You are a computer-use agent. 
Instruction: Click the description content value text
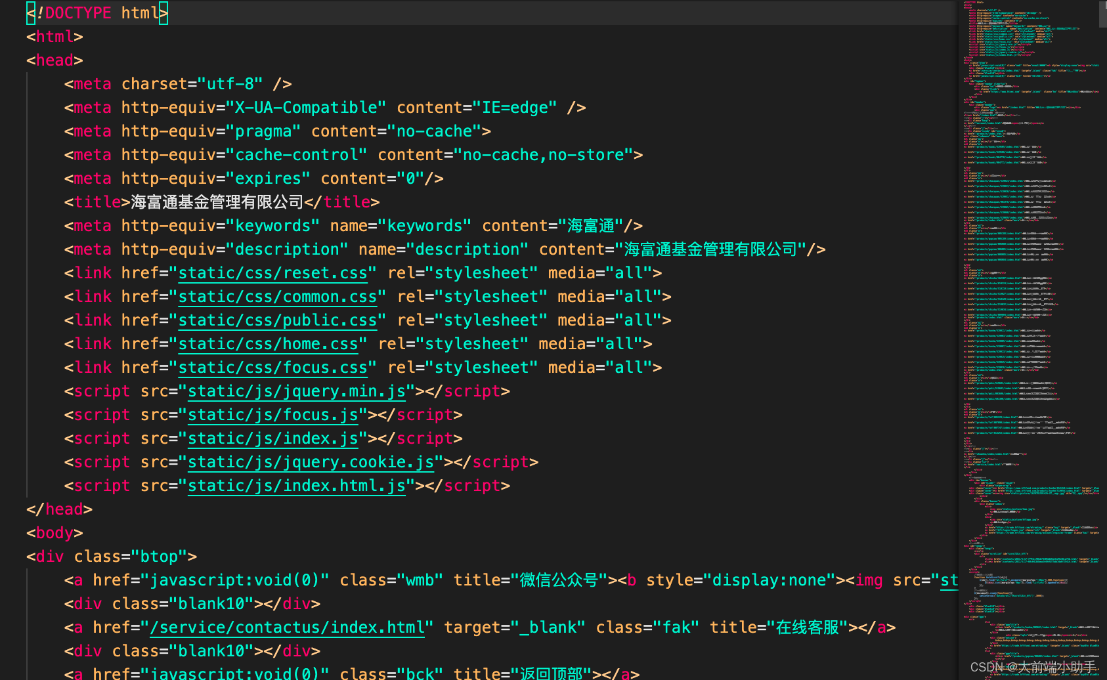[710, 249]
